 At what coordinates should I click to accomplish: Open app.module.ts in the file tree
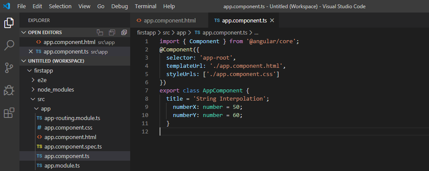pyautogui.click(x=62, y=165)
